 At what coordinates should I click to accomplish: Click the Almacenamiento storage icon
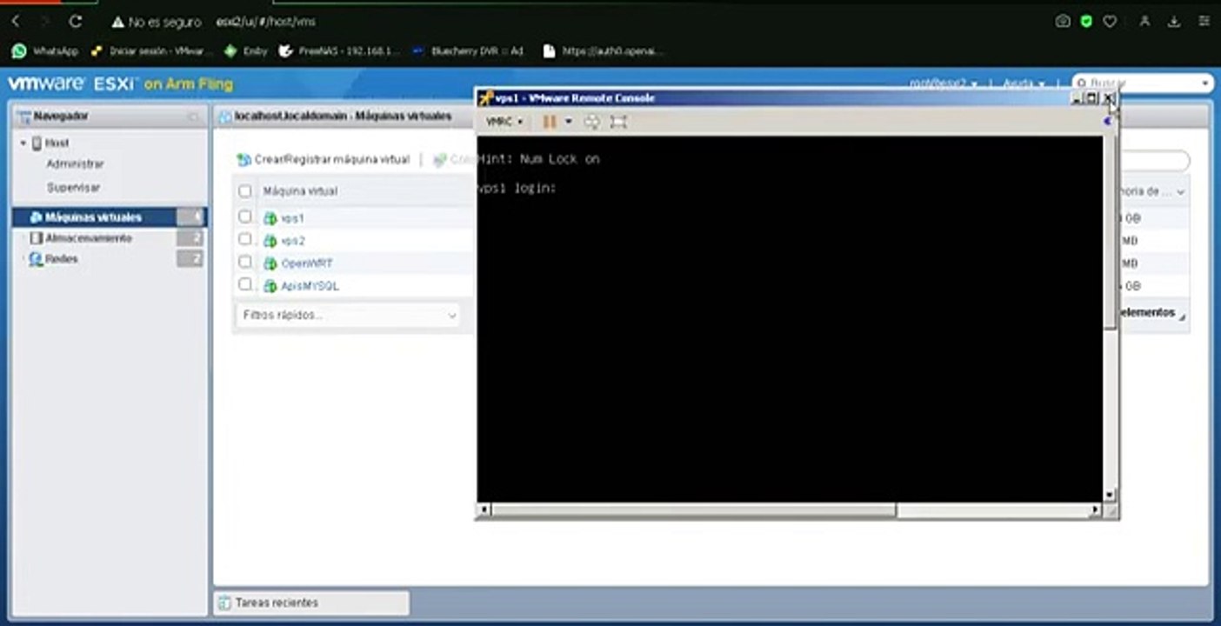(36, 238)
